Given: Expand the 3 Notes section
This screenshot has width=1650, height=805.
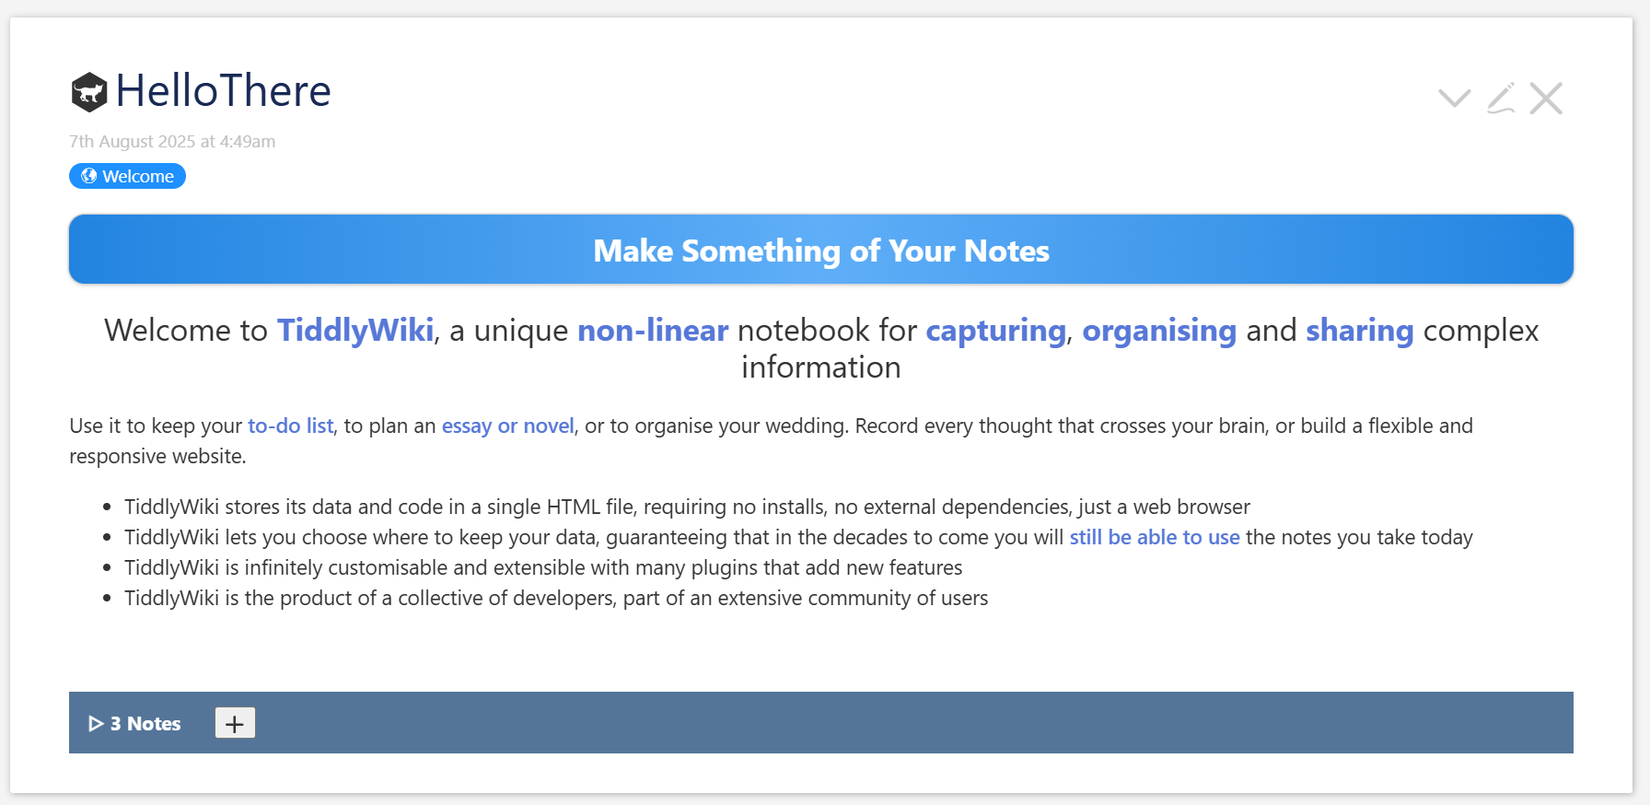Looking at the screenshot, I should point(135,723).
